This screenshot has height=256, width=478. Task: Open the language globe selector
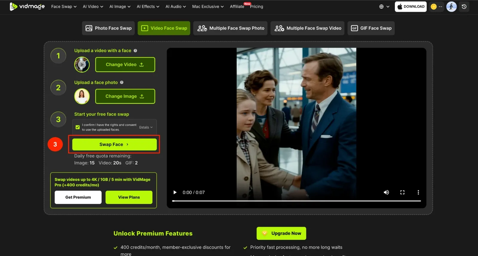384,6
